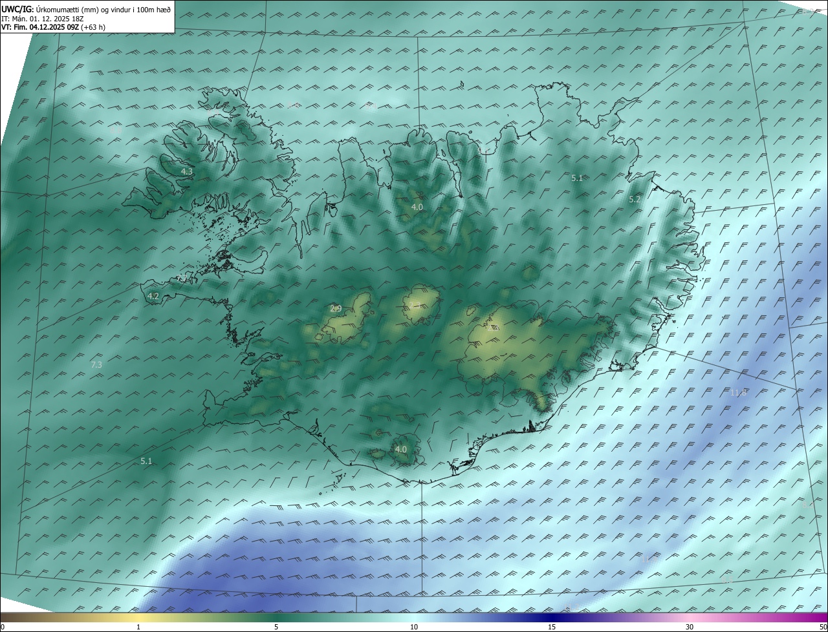The width and height of the screenshot is (828, 632).
Task: Click the 'UWC/IG: Úrkomumætti (mm)' title line
Action: 86,8
